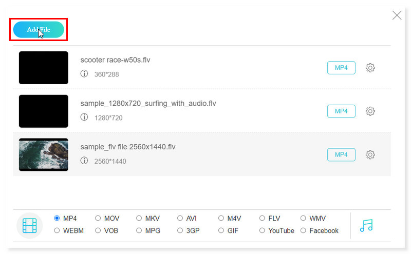Image resolution: width=411 pixels, height=254 pixels.
Task: Show info icon for 1280*720 file
Action: pos(84,118)
